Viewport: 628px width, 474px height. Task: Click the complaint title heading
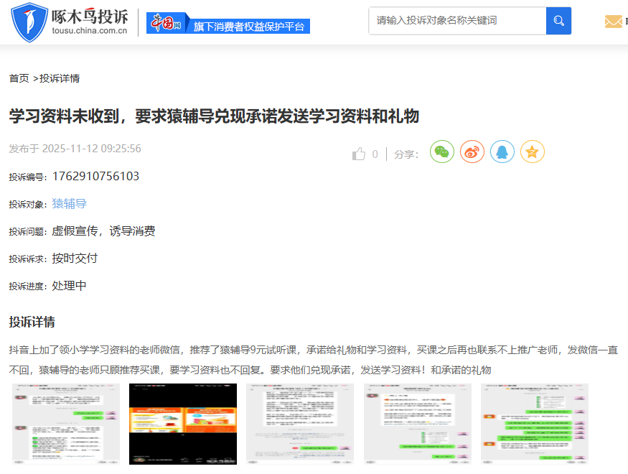[x=214, y=116]
